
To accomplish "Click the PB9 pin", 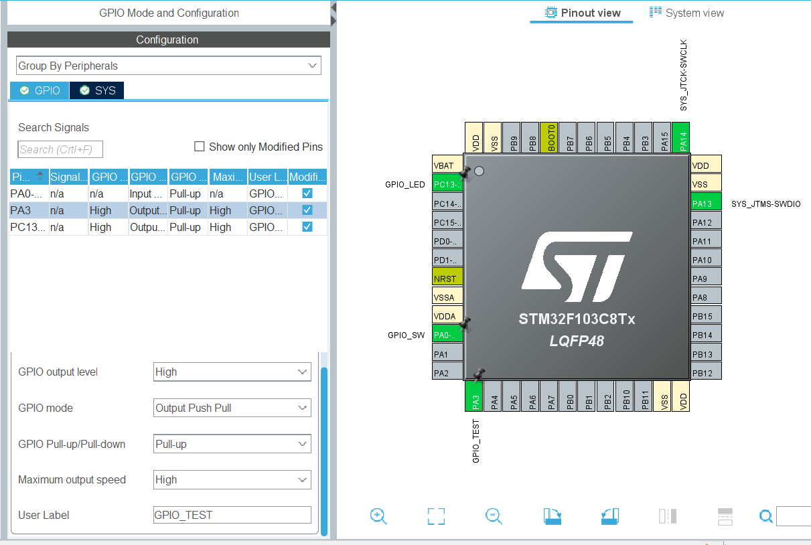I will pos(512,139).
